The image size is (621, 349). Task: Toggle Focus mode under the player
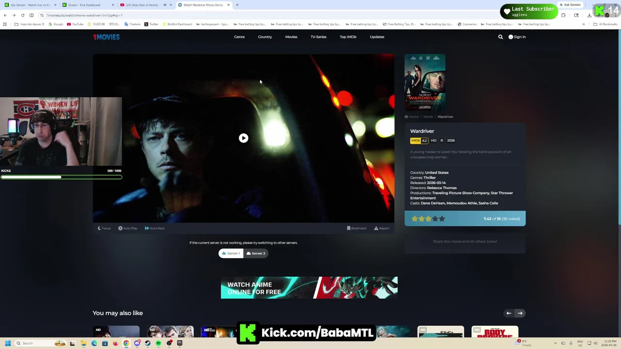104,228
